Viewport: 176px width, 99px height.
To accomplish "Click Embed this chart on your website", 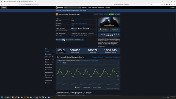I will point(112,57).
